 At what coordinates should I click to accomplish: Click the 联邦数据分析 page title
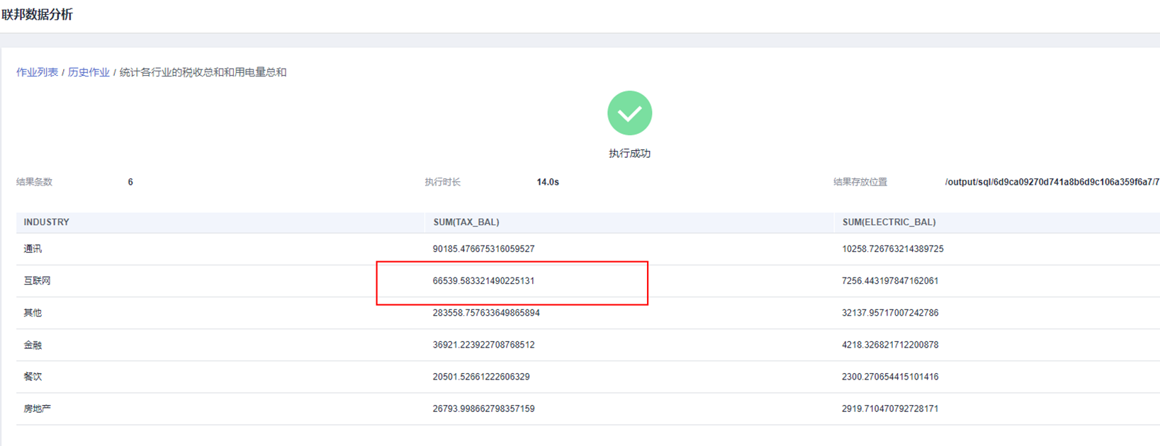(37, 14)
